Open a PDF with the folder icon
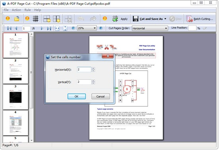 click(x=17, y=19)
